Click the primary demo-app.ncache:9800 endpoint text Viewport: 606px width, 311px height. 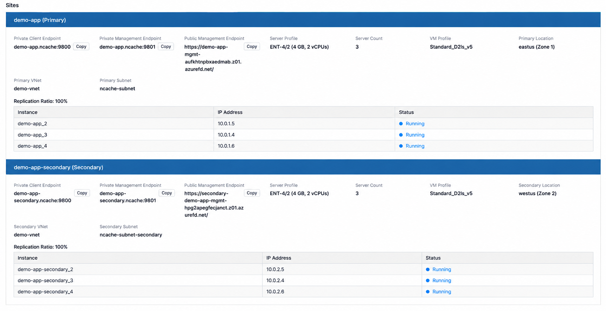click(42, 47)
